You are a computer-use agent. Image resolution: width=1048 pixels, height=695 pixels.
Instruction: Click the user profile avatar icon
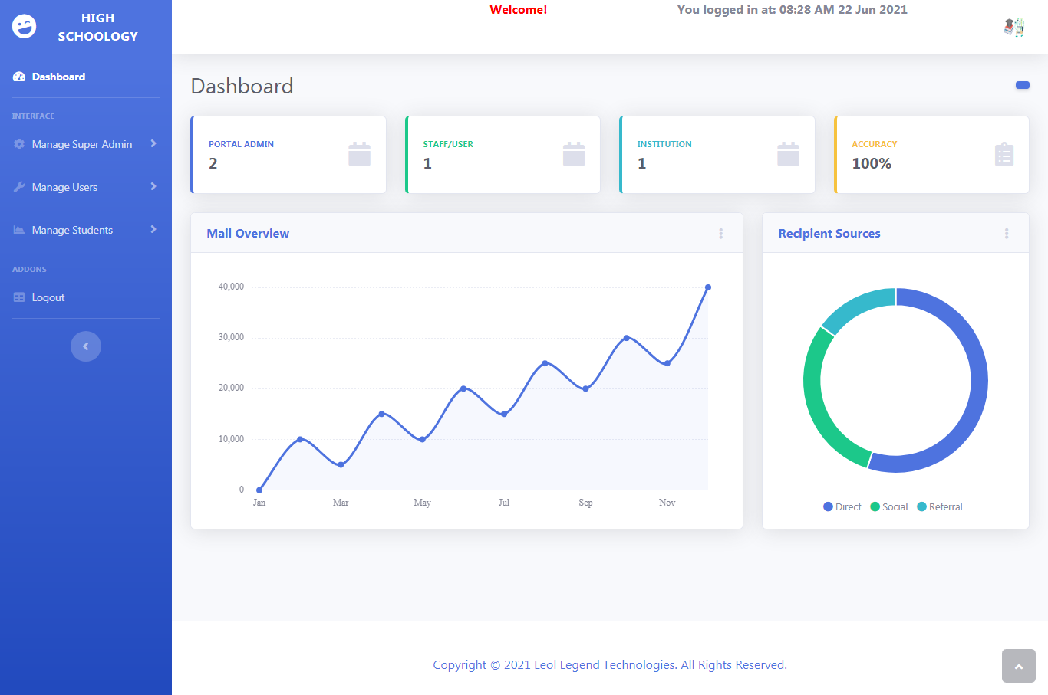[1013, 28]
